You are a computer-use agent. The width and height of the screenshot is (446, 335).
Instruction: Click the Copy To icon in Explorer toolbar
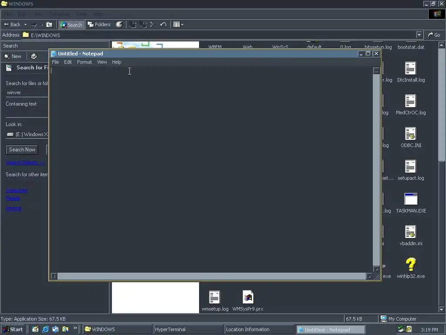pos(143,25)
